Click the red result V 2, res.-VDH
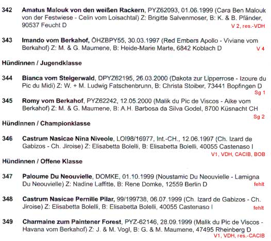This screenshot has height=241, width=271. click(x=248, y=26)
